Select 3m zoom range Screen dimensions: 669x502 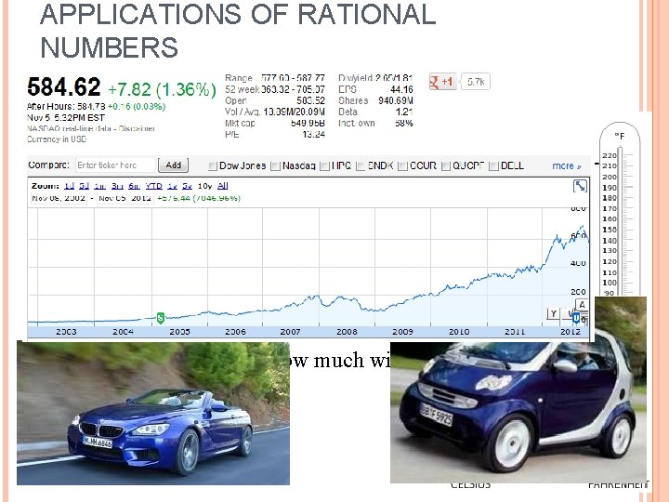click(117, 186)
